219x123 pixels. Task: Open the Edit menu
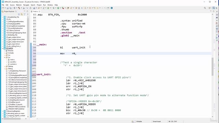coord(7,5)
